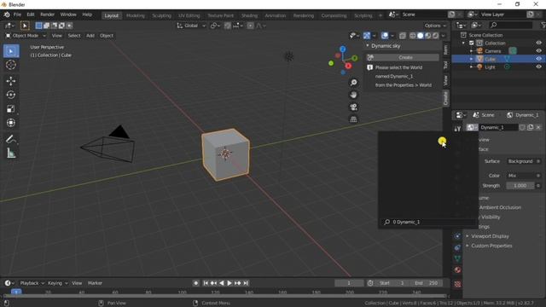Open the Keying dropdown

pos(57,283)
